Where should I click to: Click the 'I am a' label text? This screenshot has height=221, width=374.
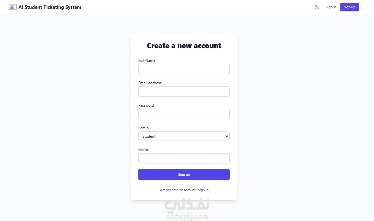click(x=143, y=128)
